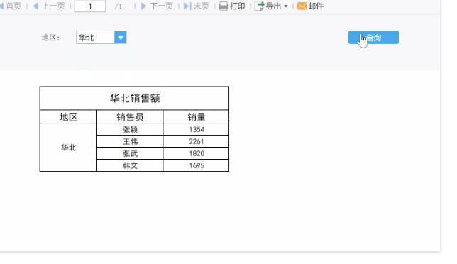Click the sales value 1820
Screen dimensions: 457x264
click(196, 153)
